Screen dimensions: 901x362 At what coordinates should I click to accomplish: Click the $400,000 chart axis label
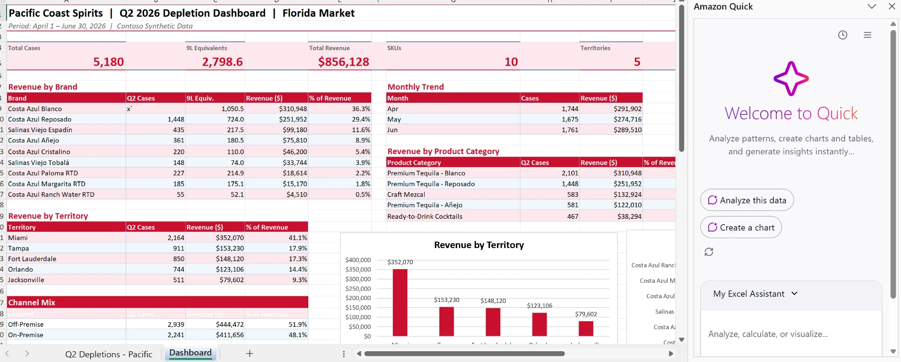point(358,260)
